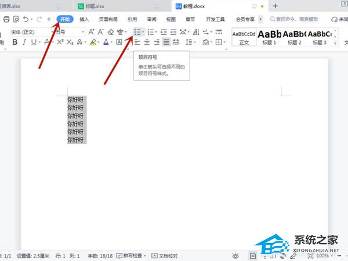Image resolution: width=348 pixels, height=261 pixels.
Task: Open highlight color dropdown arrow
Action: 99,42
